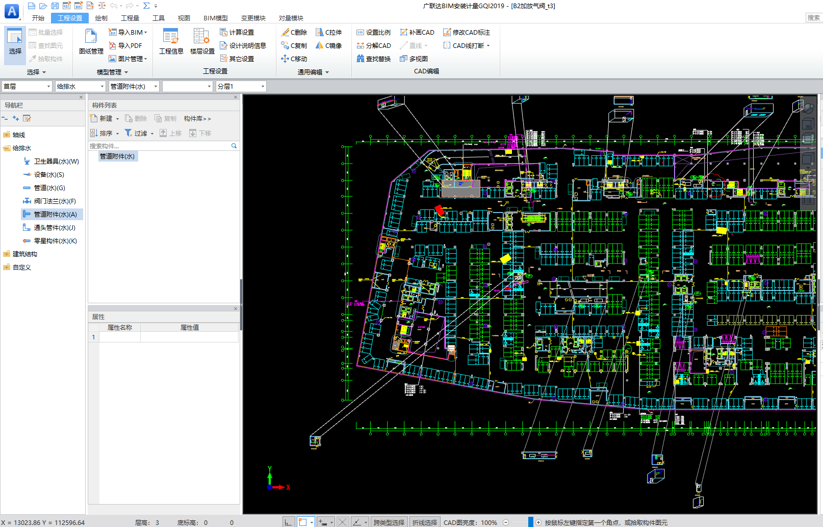Click the New file icon in quick access toolbar
The width and height of the screenshot is (823, 527).
tap(32, 6)
